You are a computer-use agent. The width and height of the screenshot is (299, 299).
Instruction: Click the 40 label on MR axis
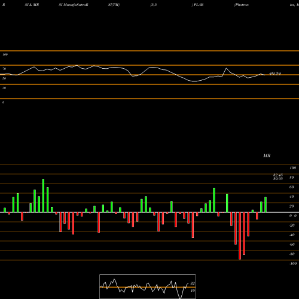pos(291,197)
